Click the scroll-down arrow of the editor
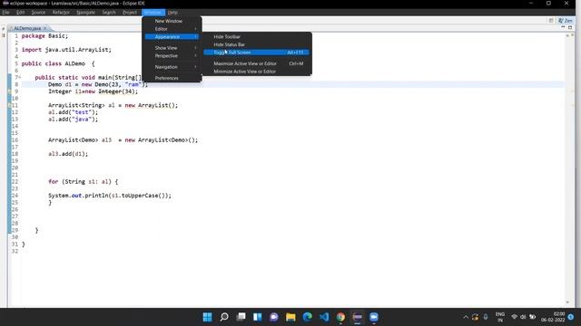 [x=567, y=302]
